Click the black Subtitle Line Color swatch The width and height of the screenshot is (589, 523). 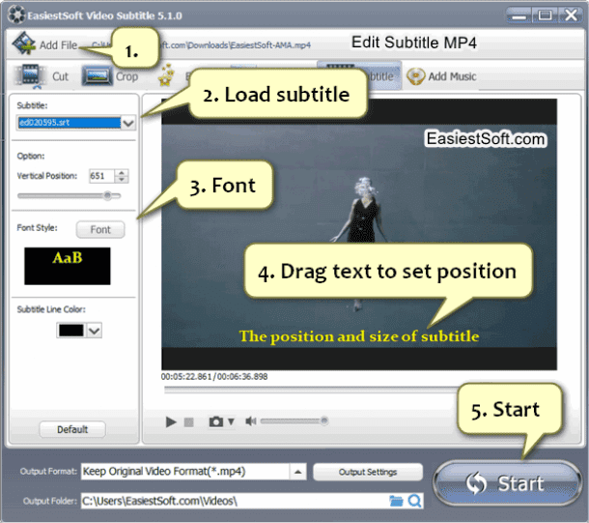coord(71,330)
